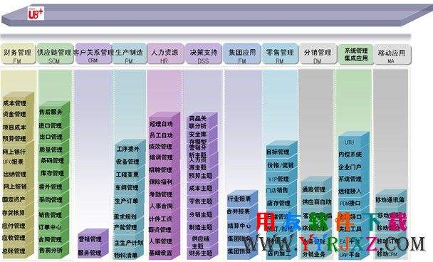Open the 商品关联分析 module block
The image size is (433, 262).
click(198, 122)
